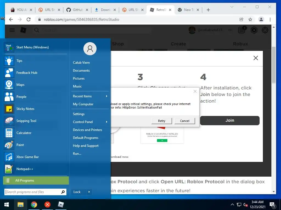Click Cancel in the error dialog
281x210 pixels.
click(185, 121)
